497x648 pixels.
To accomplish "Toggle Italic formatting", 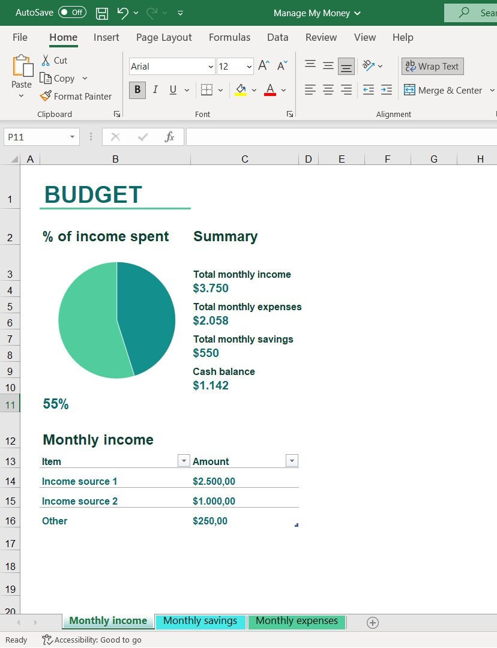I will click(155, 89).
